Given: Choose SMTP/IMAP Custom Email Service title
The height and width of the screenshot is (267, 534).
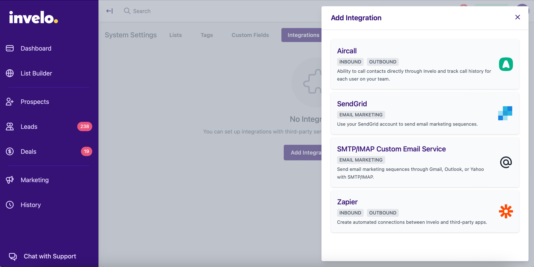Looking at the screenshot, I should 391,149.
